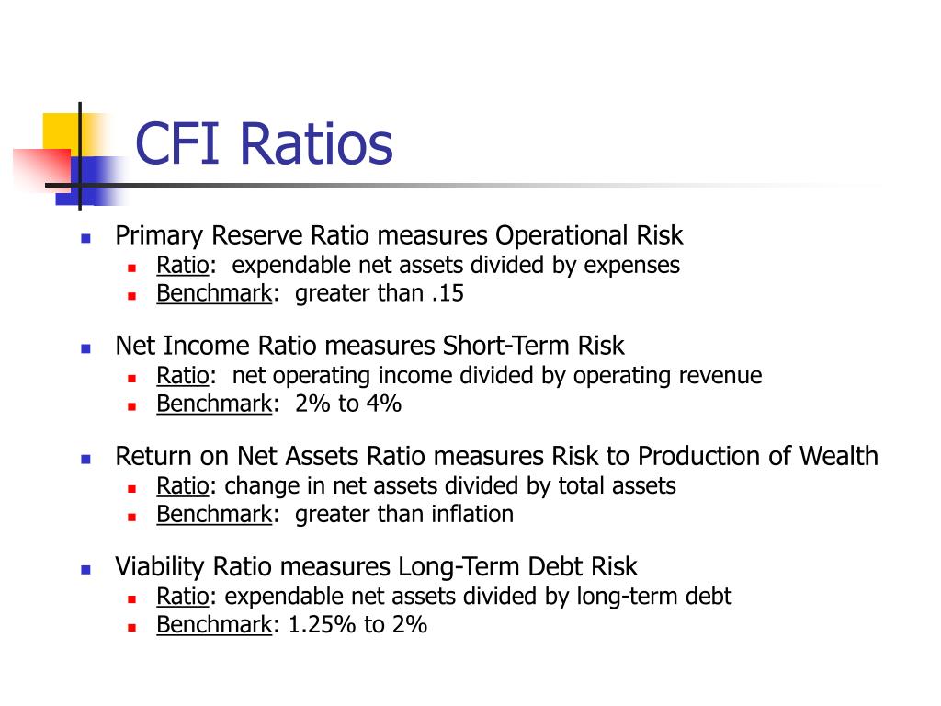941x706 pixels.
Task: Click the CFI Ratios slide title
Action: coord(264,142)
